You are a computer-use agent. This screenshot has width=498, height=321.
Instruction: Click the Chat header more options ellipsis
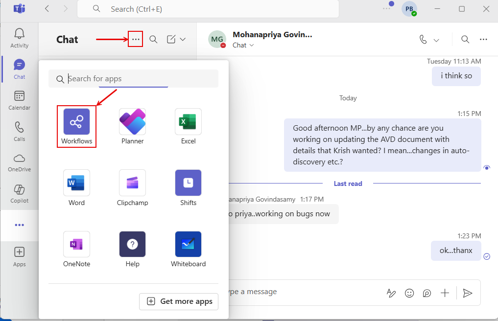point(136,39)
